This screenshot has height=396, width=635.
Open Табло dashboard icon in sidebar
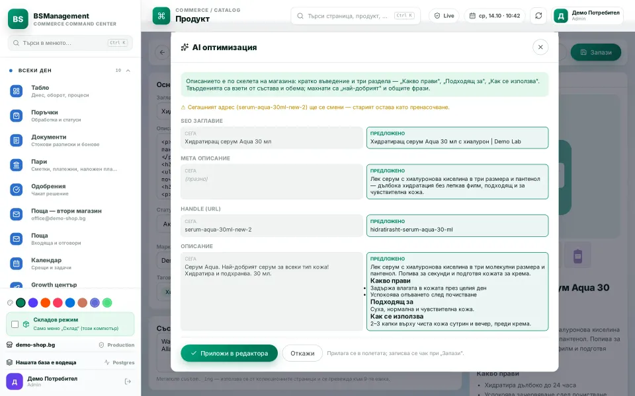[x=16, y=91]
